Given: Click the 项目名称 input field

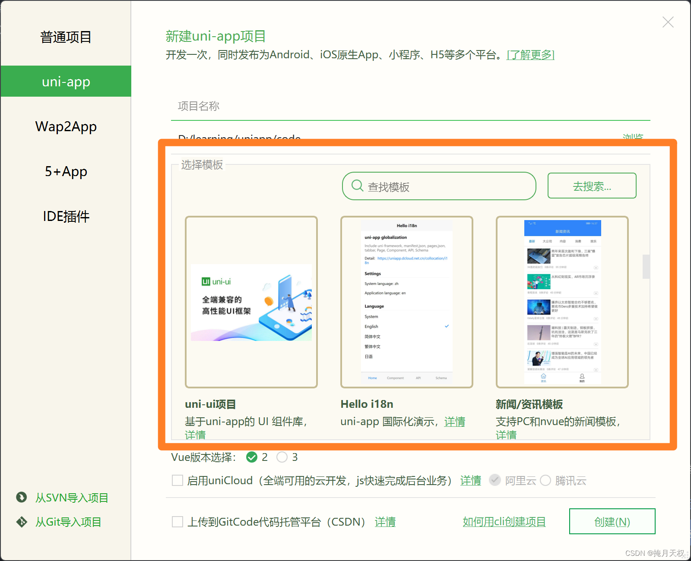Looking at the screenshot, I should click(410, 106).
